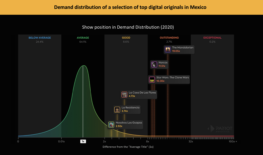Screen dimensions: 263x155
Task: Click Nosotros Los Guapos thumbnail icon
Action: tap(111, 125)
